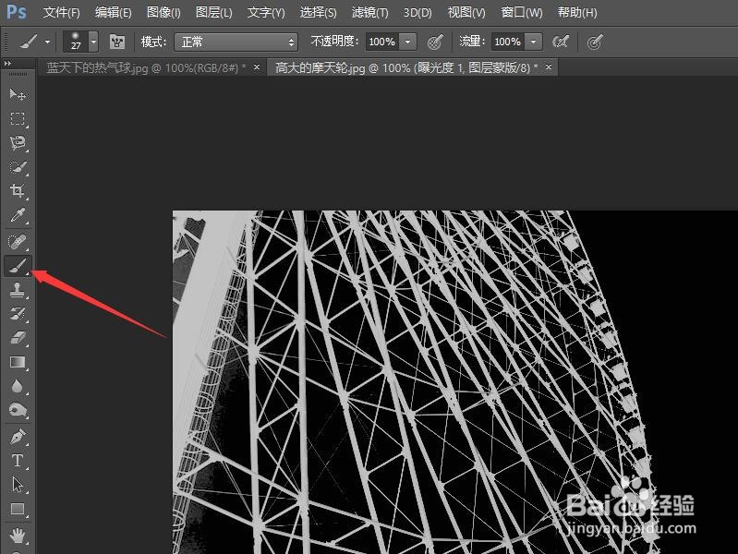Open the 视图(V) menu
738x554 pixels.
[466, 12]
